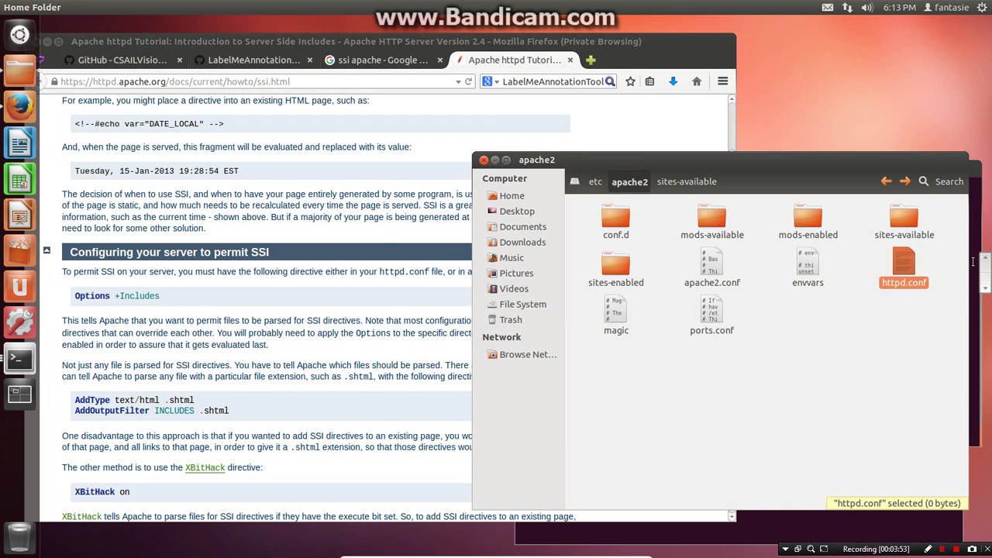This screenshot has height=558, width=992.
Task: Open the conf.d folder
Action: pyautogui.click(x=616, y=222)
